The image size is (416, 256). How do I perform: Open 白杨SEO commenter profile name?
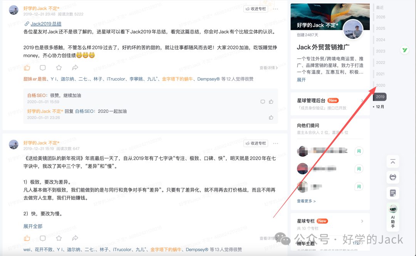[x=37, y=95]
